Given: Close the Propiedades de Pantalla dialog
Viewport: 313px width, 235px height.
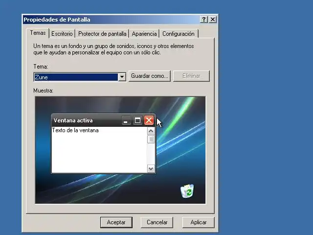Looking at the screenshot, I should pos(213,20).
